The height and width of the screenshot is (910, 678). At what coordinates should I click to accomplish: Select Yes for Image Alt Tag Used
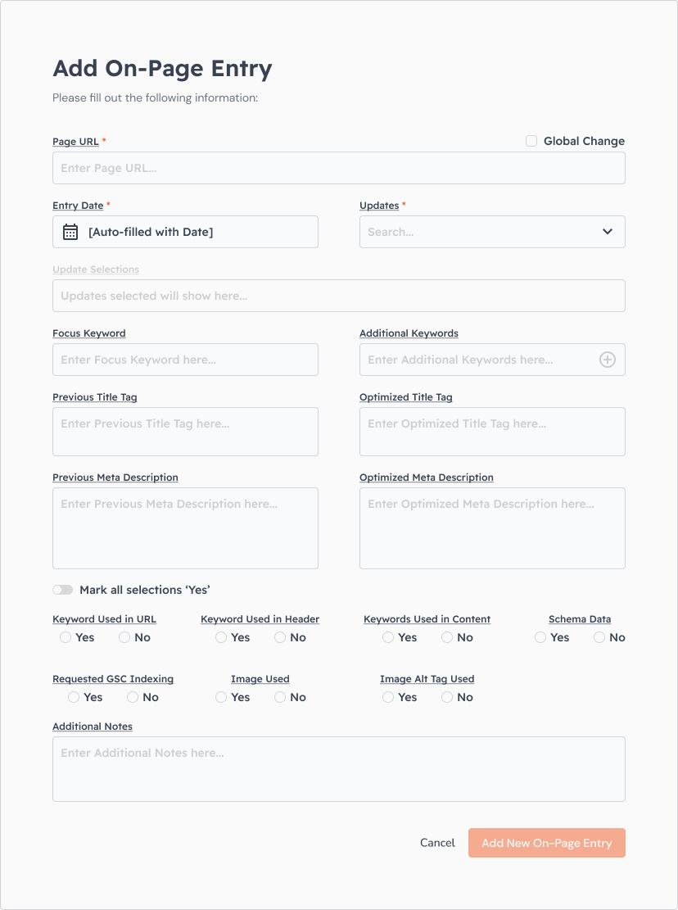pyautogui.click(x=388, y=697)
